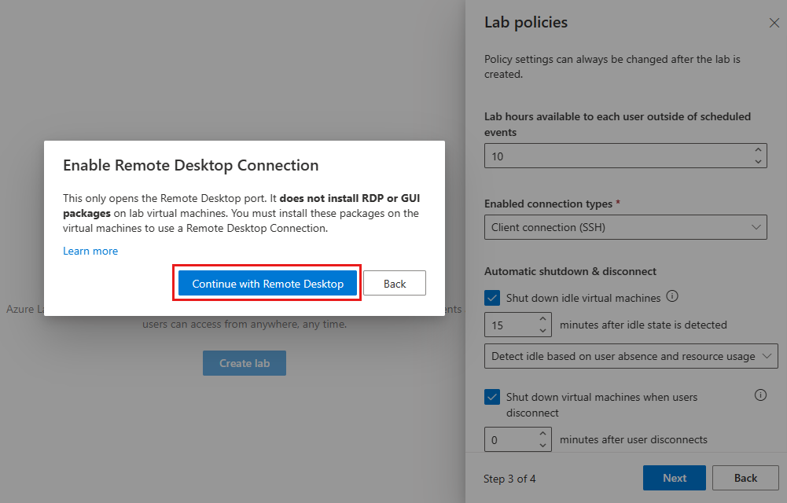Uncheck Shut down virtual machines when users disconnect

click(492, 397)
